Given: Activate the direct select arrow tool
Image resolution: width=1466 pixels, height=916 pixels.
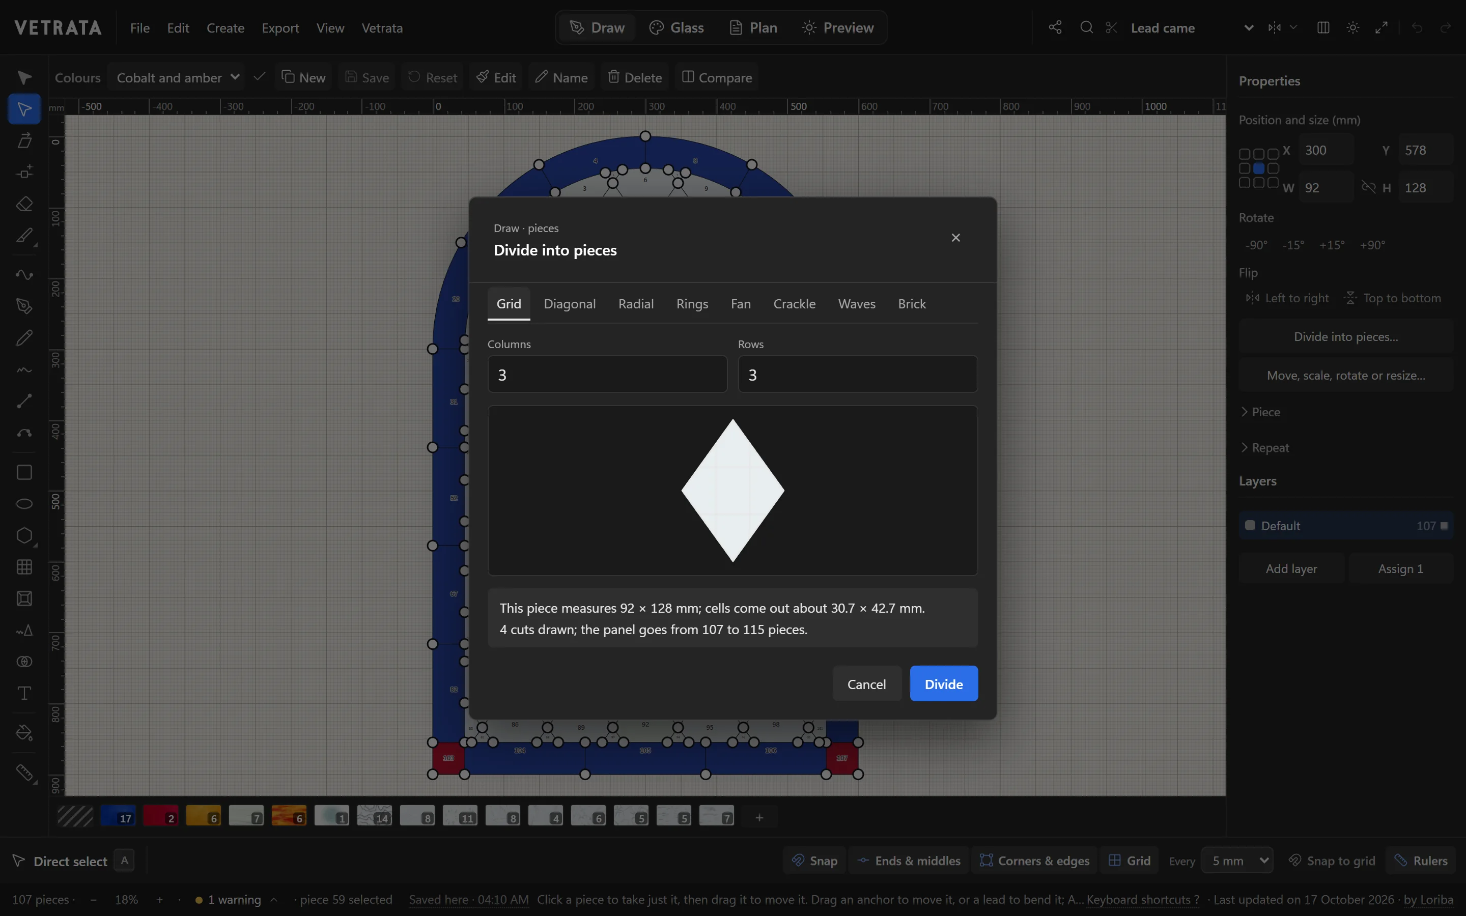Looking at the screenshot, I should point(24,109).
